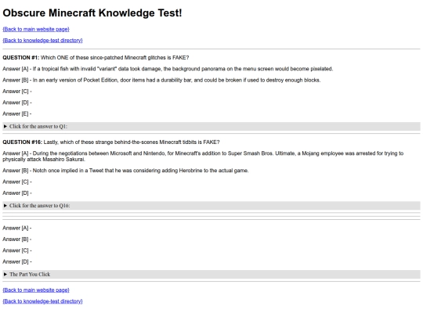The image size is (423, 317).
Task: Click Answer [D] line under Question 16
Action: 17,193
